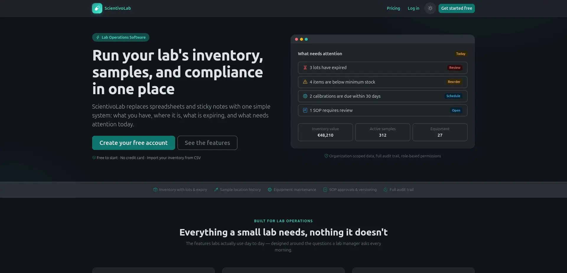Click the gear icon beside calibrations due
The width and height of the screenshot is (567, 273).
pyautogui.click(x=305, y=96)
